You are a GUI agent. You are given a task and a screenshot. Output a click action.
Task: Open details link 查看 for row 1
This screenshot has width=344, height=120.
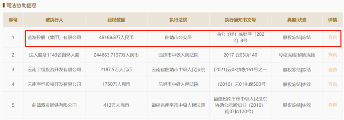[332, 38]
